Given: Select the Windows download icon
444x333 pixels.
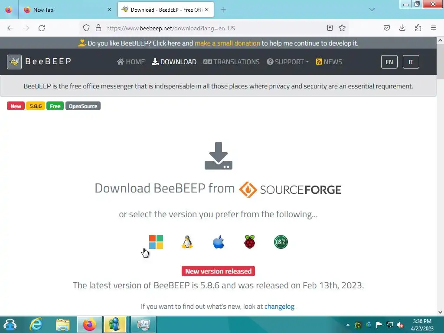Looking at the screenshot, I should 156,242.
